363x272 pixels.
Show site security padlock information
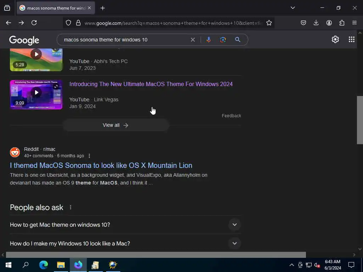pyautogui.click(x=78, y=23)
